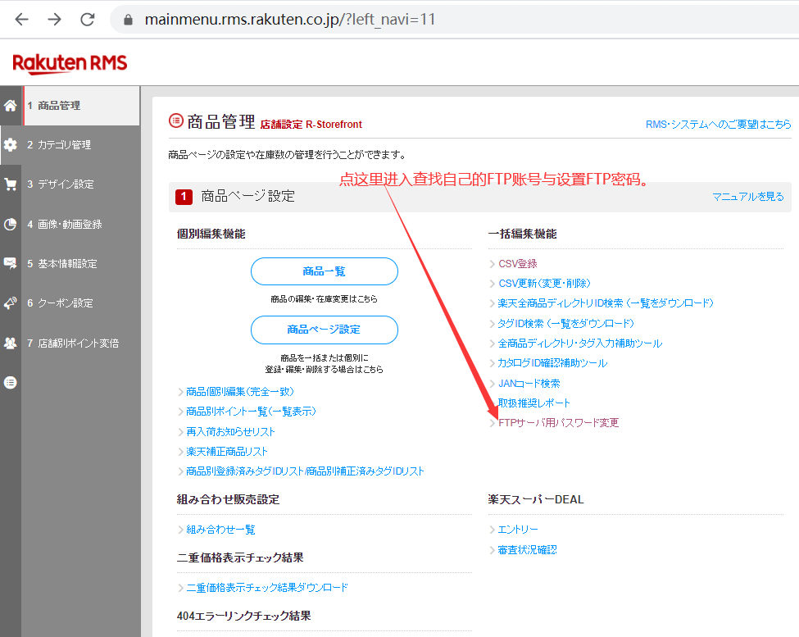Click the pie chart sidebar icon

(x=10, y=225)
